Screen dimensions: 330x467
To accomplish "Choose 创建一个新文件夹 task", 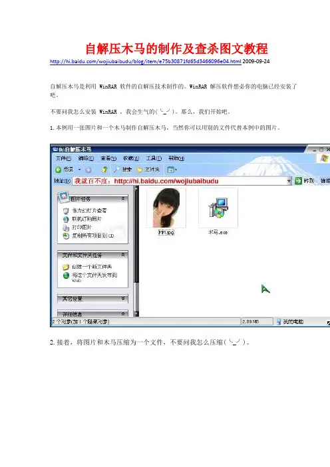I will pos(92,267).
